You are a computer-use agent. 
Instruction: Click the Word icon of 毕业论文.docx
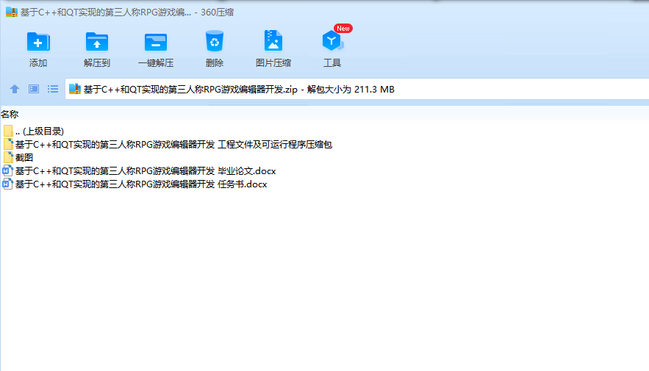point(7,171)
